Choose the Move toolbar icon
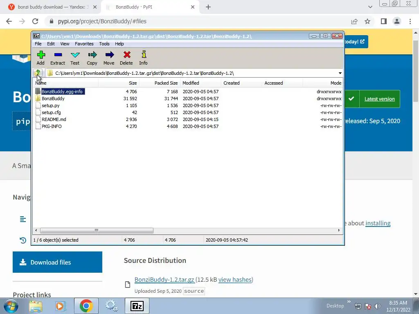 pos(109,58)
